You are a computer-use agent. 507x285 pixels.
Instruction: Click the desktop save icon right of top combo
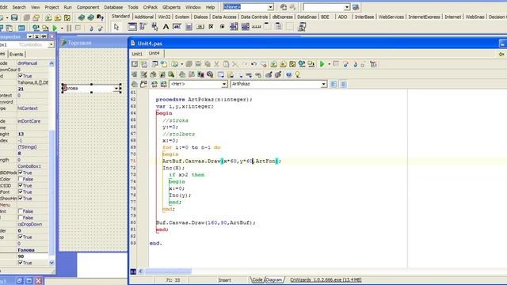coord(284,7)
